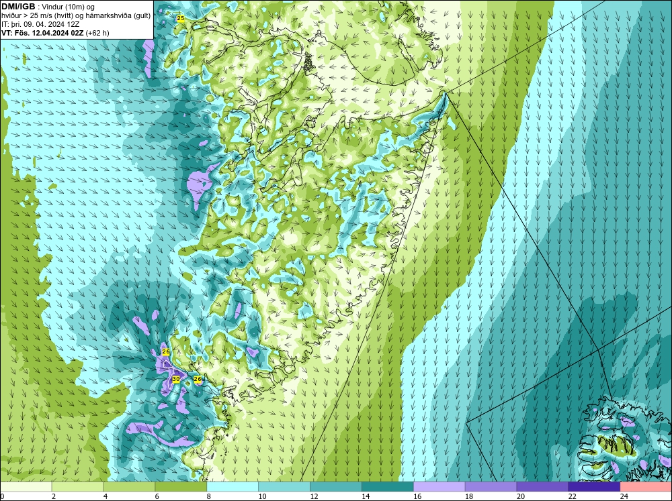Select the olive green 6–8 legend swatch
The height and width of the screenshot is (501, 672).
pos(181,487)
